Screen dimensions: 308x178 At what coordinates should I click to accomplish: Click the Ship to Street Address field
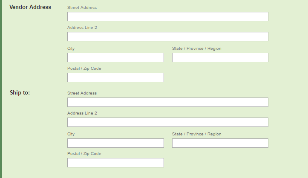167,102
